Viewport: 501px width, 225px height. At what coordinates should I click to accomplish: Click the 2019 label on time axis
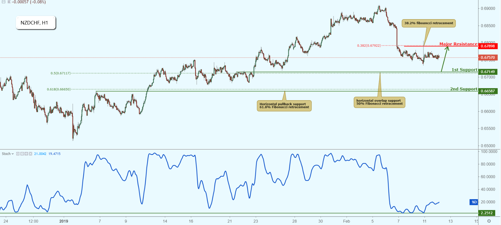click(64, 221)
